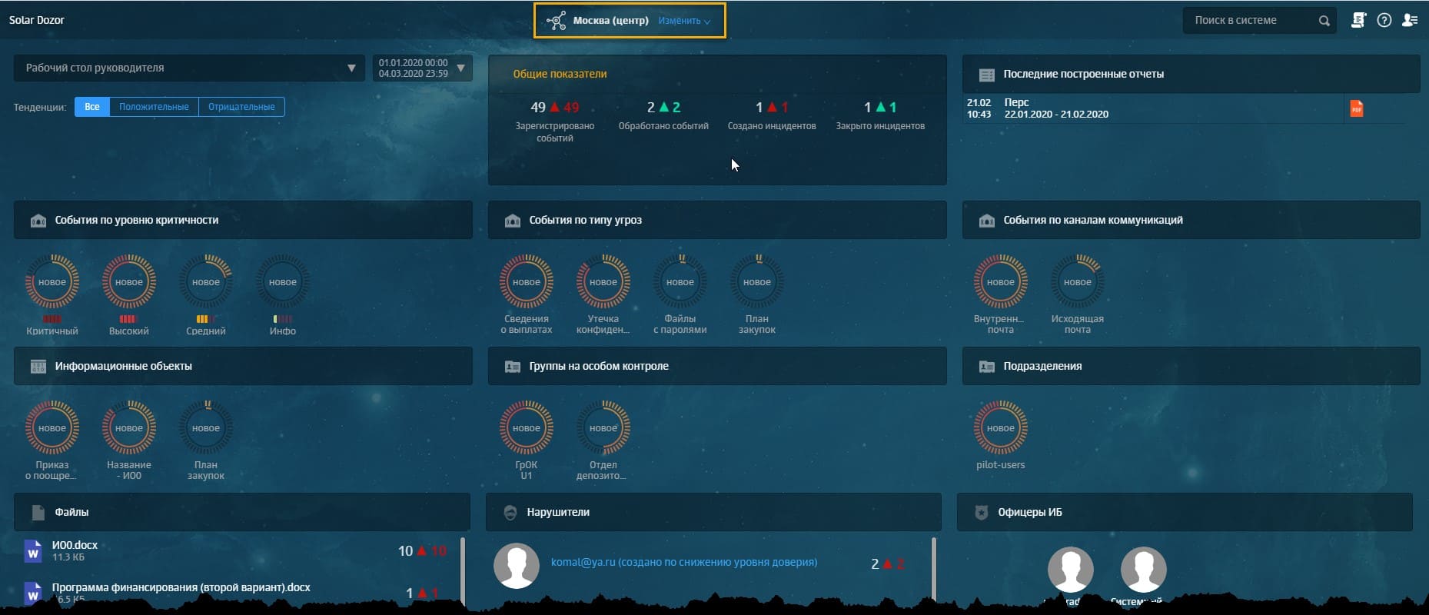
Task: Select the Все trends filter
Action: tap(92, 107)
